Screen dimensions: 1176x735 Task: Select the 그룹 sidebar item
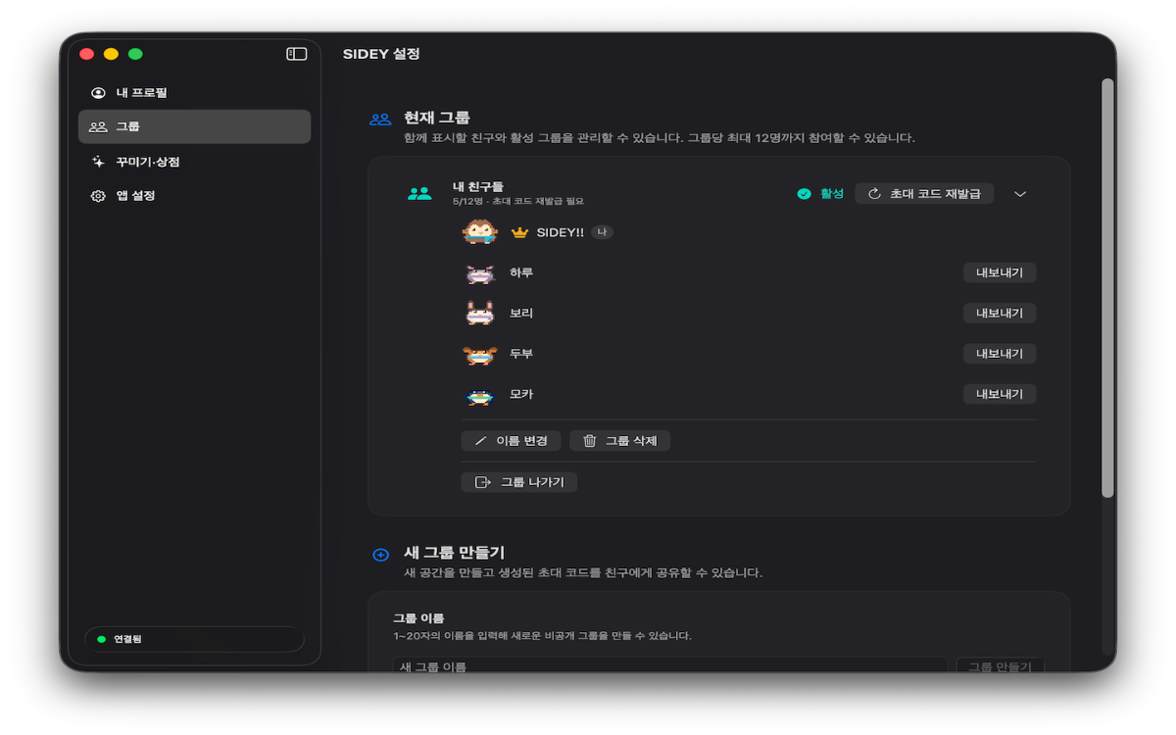pos(194,126)
